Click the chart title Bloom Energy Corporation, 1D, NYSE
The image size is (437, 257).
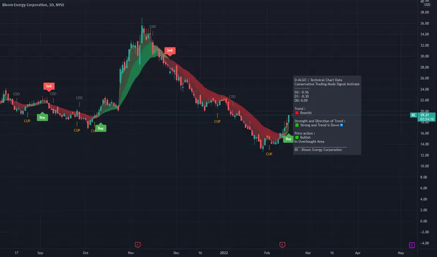33,5
